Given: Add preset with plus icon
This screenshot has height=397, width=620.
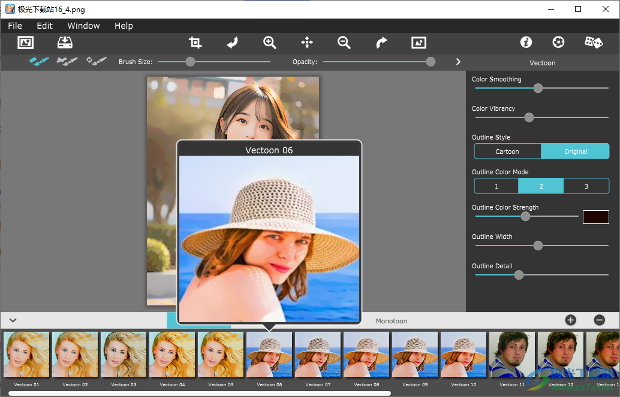Looking at the screenshot, I should [x=571, y=320].
